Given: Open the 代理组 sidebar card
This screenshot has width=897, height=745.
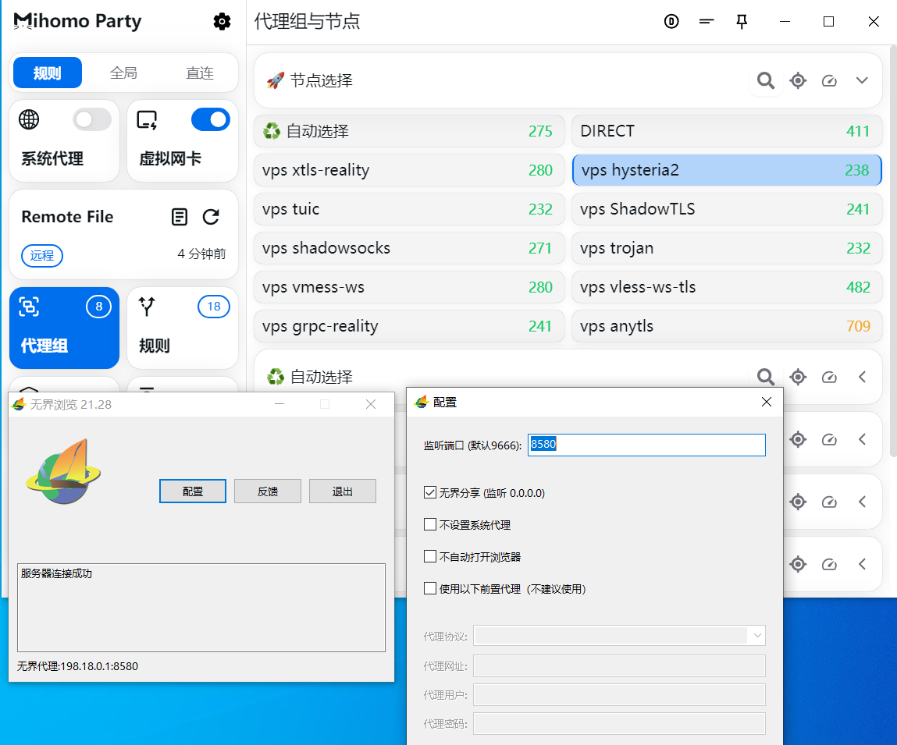Looking at the screenshot, I should (x=65, y=328).
